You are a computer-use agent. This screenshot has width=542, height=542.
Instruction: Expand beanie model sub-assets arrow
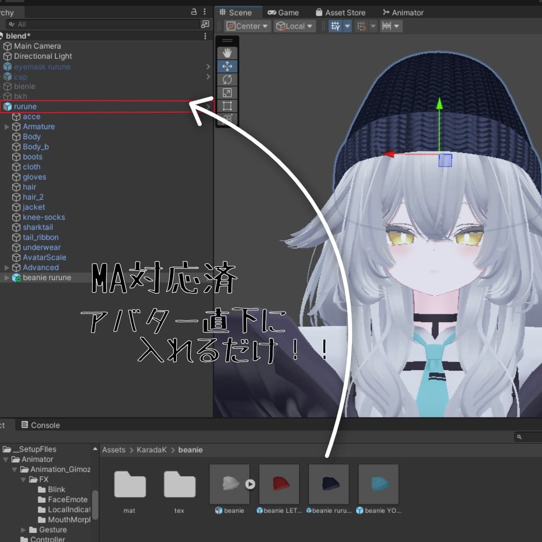click(250, 484)
